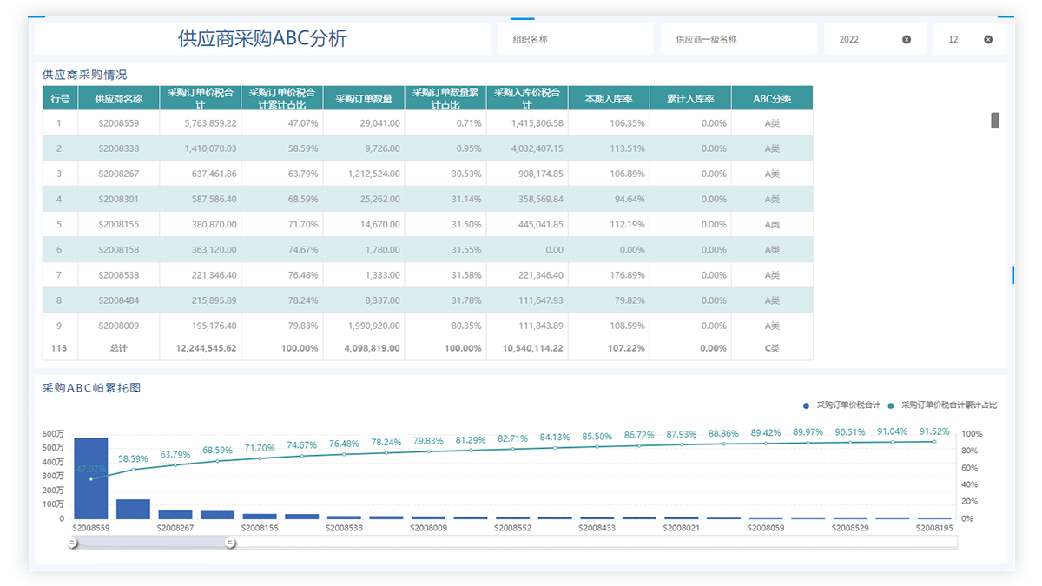Sort by 采购订单数量 column header
This screenshot has height=586, width=1042.
pos(363,99)
